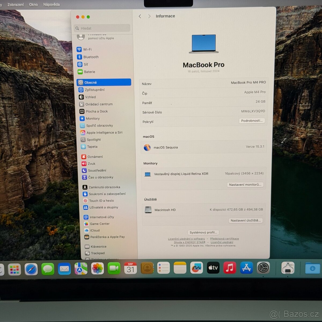322x322 pixels.
Task: Open FaceTime from the Dock
Action: pos(114,268)
